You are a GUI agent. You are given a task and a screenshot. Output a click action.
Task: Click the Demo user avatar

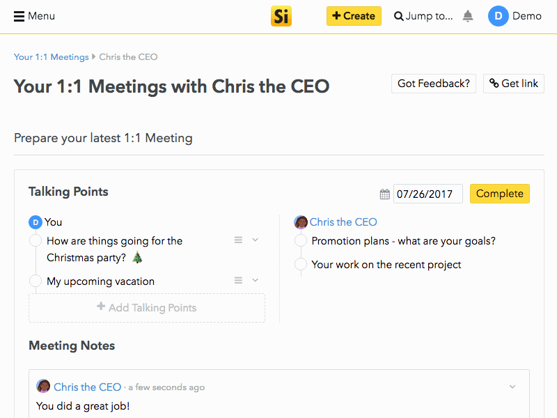(499, 15)
